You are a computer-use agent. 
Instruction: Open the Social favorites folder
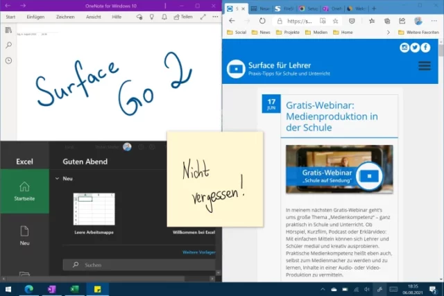237,33
